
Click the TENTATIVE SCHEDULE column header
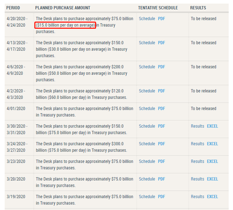[158, 8]
